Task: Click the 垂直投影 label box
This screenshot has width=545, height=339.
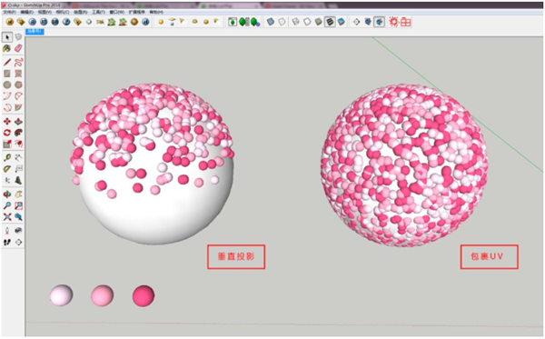Action: 236,257
